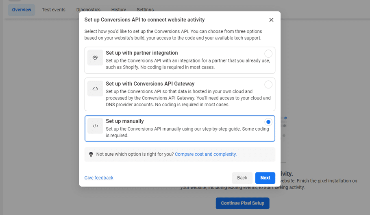
Task: Click Continue Pixel Setup in background page
Action: (x=243, y=203)
